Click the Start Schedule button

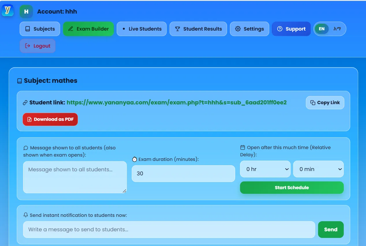tap(292, 187)
